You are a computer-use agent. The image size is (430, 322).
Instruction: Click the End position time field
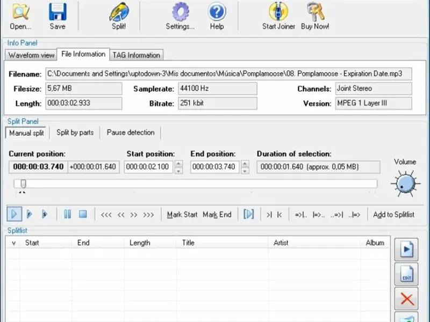click(x=215, y=167)
